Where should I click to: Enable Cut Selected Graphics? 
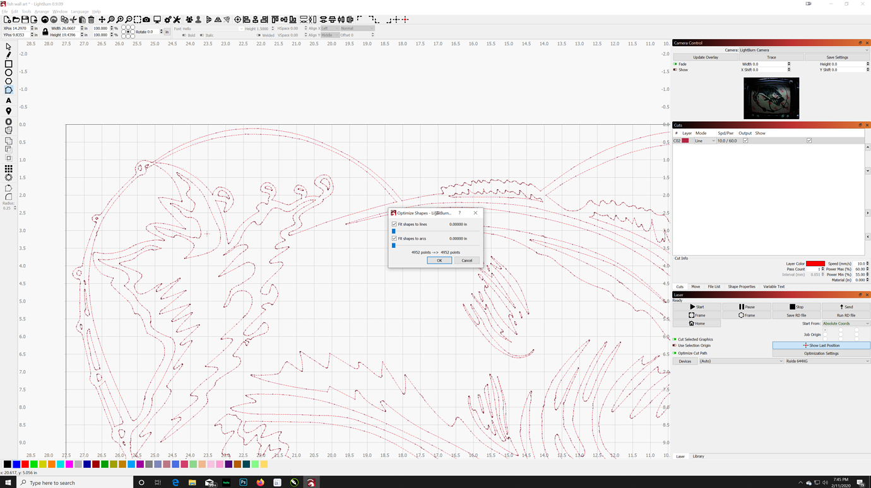[x=675, y=339]
